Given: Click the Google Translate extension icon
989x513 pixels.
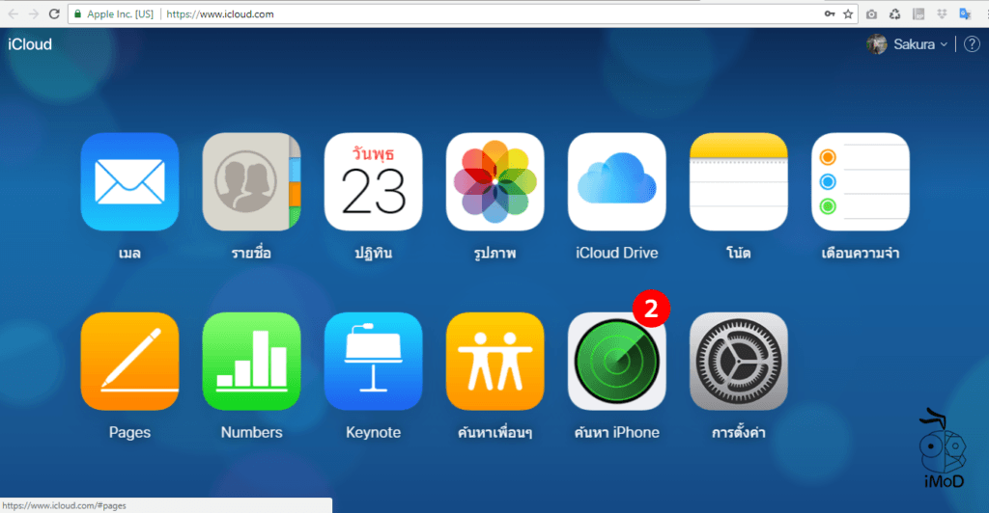Looking at the screenshot, I should (965, 13).
